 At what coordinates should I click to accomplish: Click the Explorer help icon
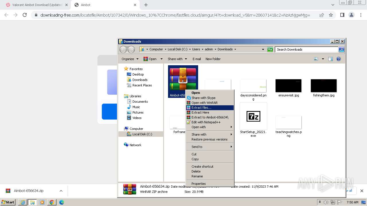(339, 59)
